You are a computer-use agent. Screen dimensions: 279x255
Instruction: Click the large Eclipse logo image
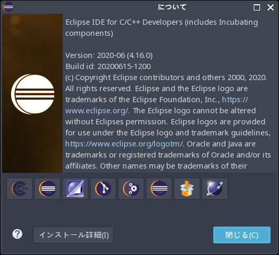[33, 94]
